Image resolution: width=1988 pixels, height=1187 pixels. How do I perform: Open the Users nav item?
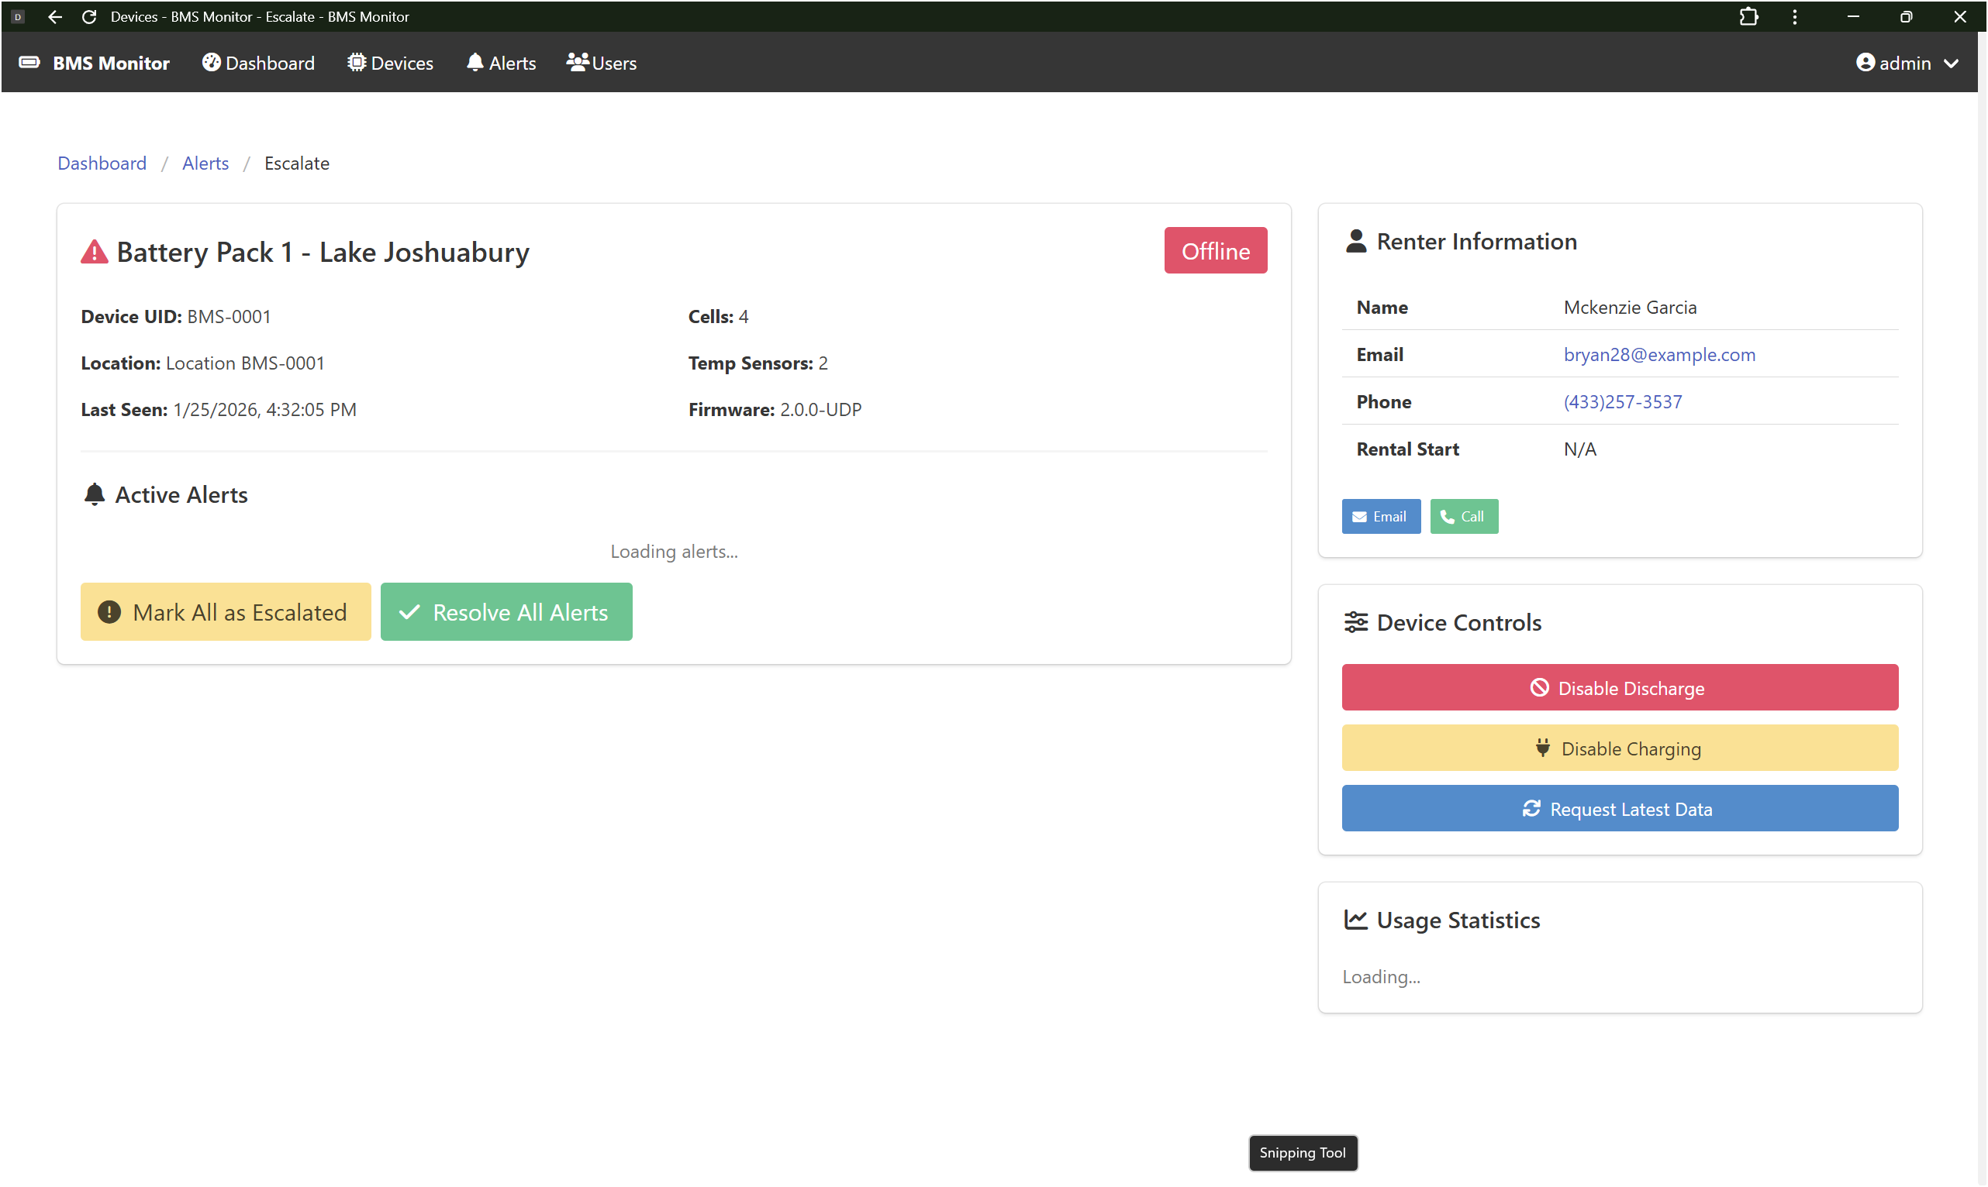(602, 64)
